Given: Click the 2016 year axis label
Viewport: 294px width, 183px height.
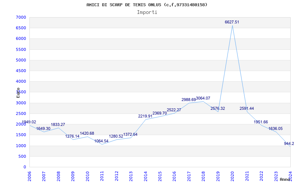Looking at the screenshot, I should point(175,176).
